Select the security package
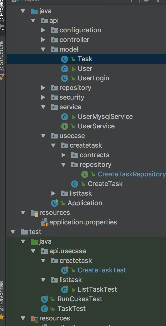Image resolution: width=166 pixels, height=326 pixels. tap(72, 97)
